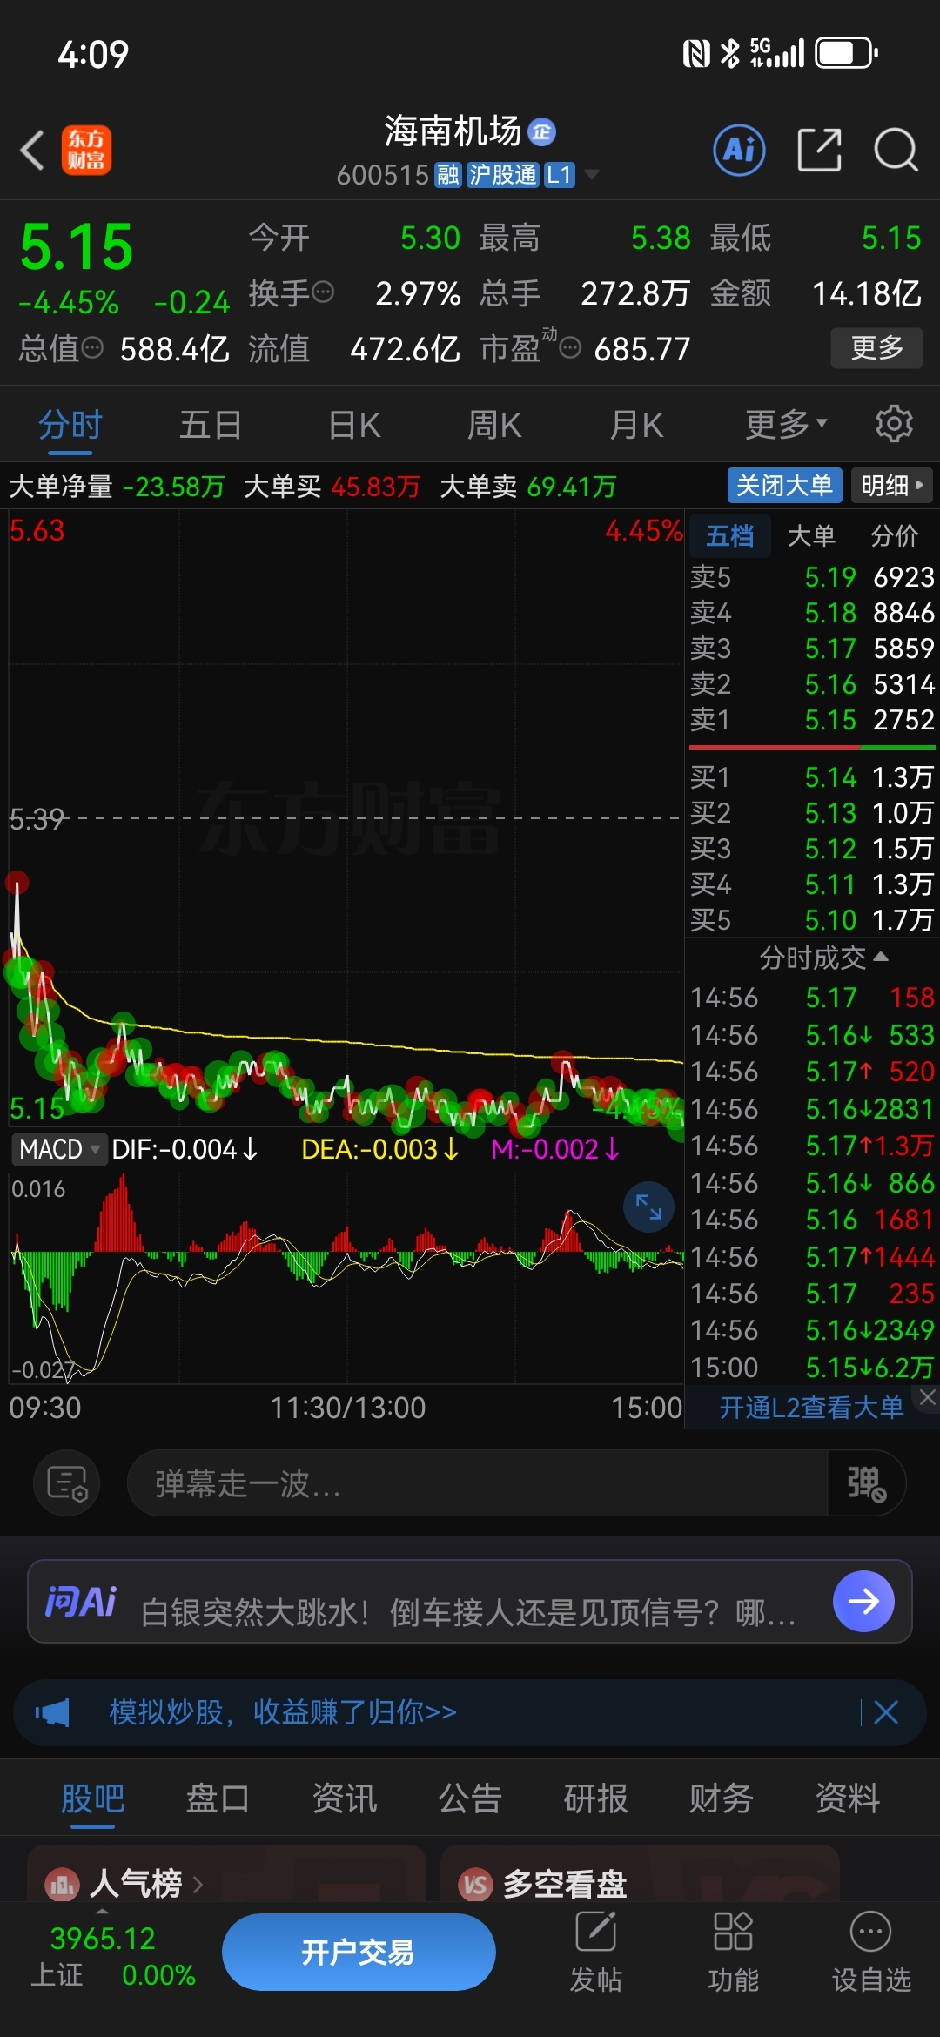Screen dimensions: 940x2037
Task: Tap 卖5 price 5.19 row
Action: pos(812,577)
